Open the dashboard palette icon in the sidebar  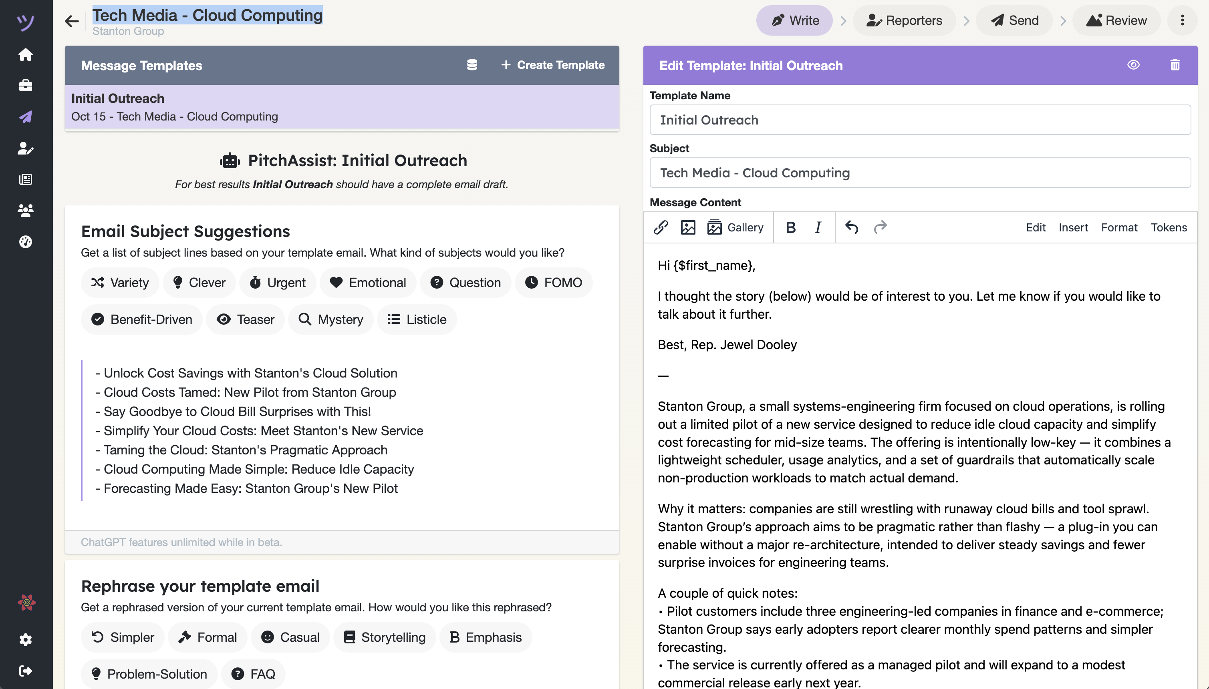point(26,242)
